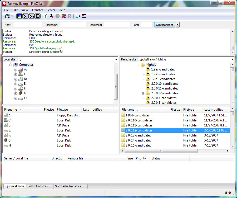Select 2.0.0.12-candidates row in remote file list
Screen dimensions: 237x198
[x=175, y=130]
